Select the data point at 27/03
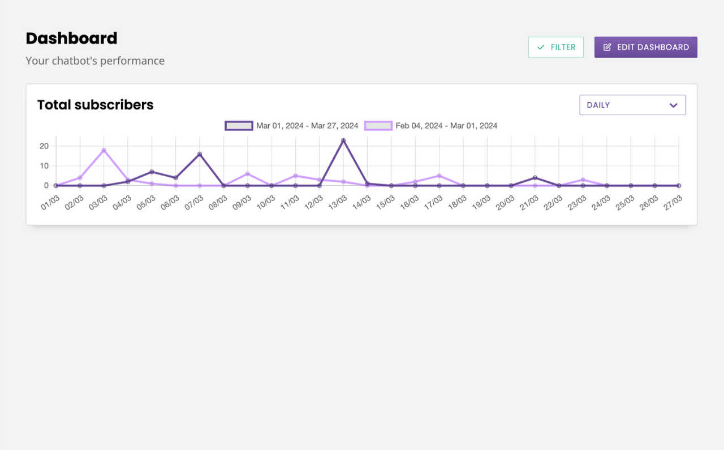The height and width of the screenshot is (450, 724). pos(679,185)
